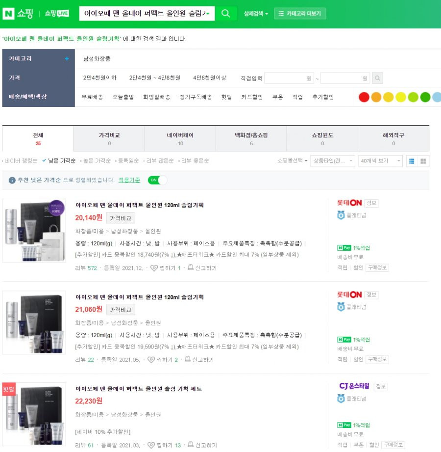The width and height of the screenshot is (441, 452).
Task: Open Naver N logo home
Action: (8, 13)
